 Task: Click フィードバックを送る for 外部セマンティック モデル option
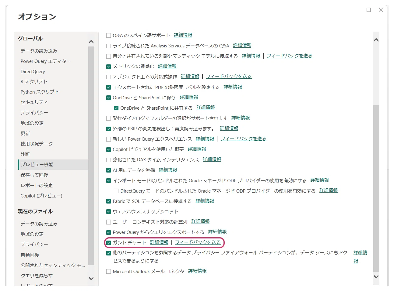(290, 56)
